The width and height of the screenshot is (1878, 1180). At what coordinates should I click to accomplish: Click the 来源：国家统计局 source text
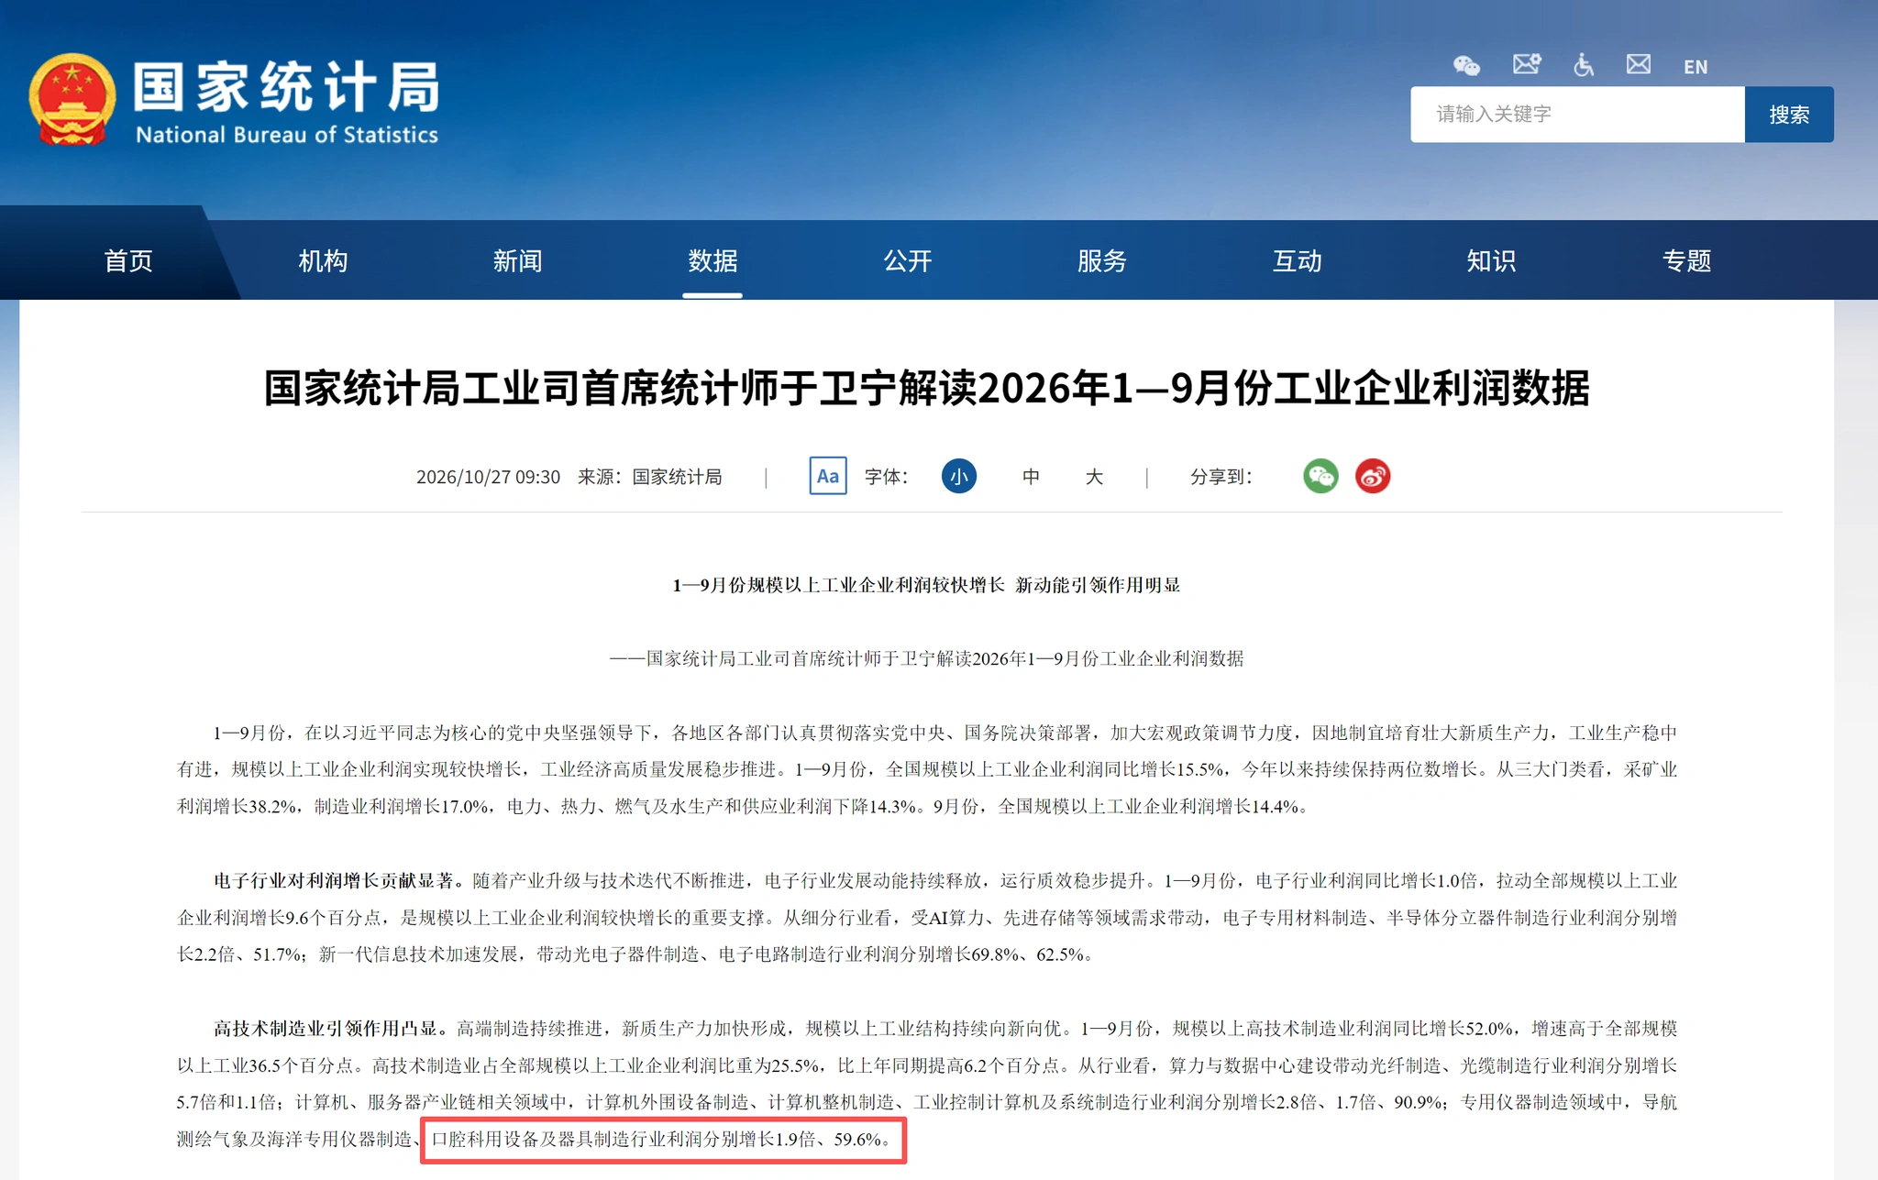coord(649,477)
